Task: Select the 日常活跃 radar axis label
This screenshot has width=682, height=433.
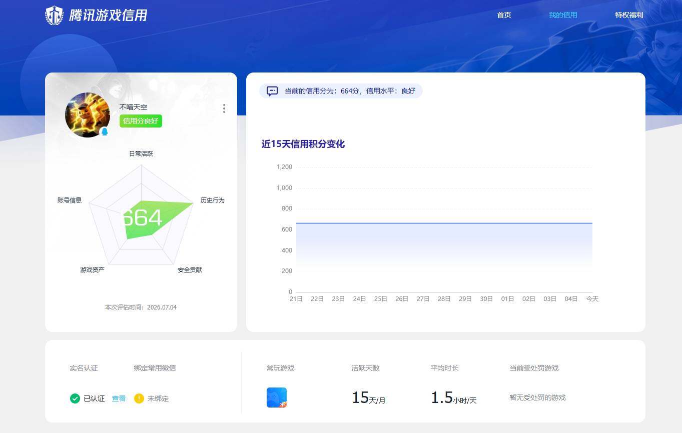Action: 141,153
